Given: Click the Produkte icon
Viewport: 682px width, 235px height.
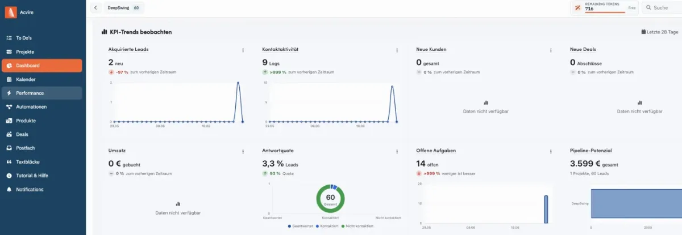Looking at the screenshot, I should 9,121.
